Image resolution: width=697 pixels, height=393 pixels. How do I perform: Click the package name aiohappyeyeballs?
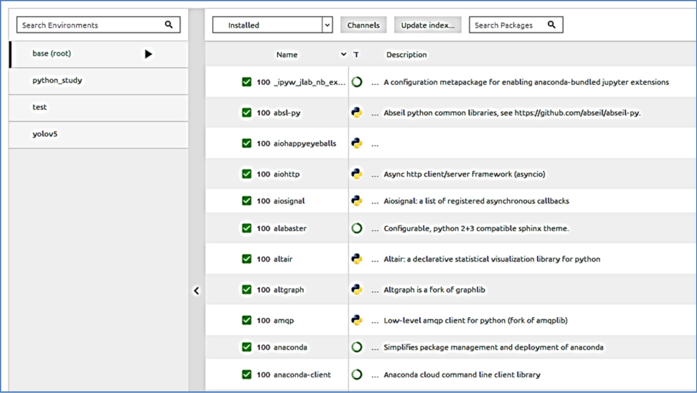[x=305, y=144]
